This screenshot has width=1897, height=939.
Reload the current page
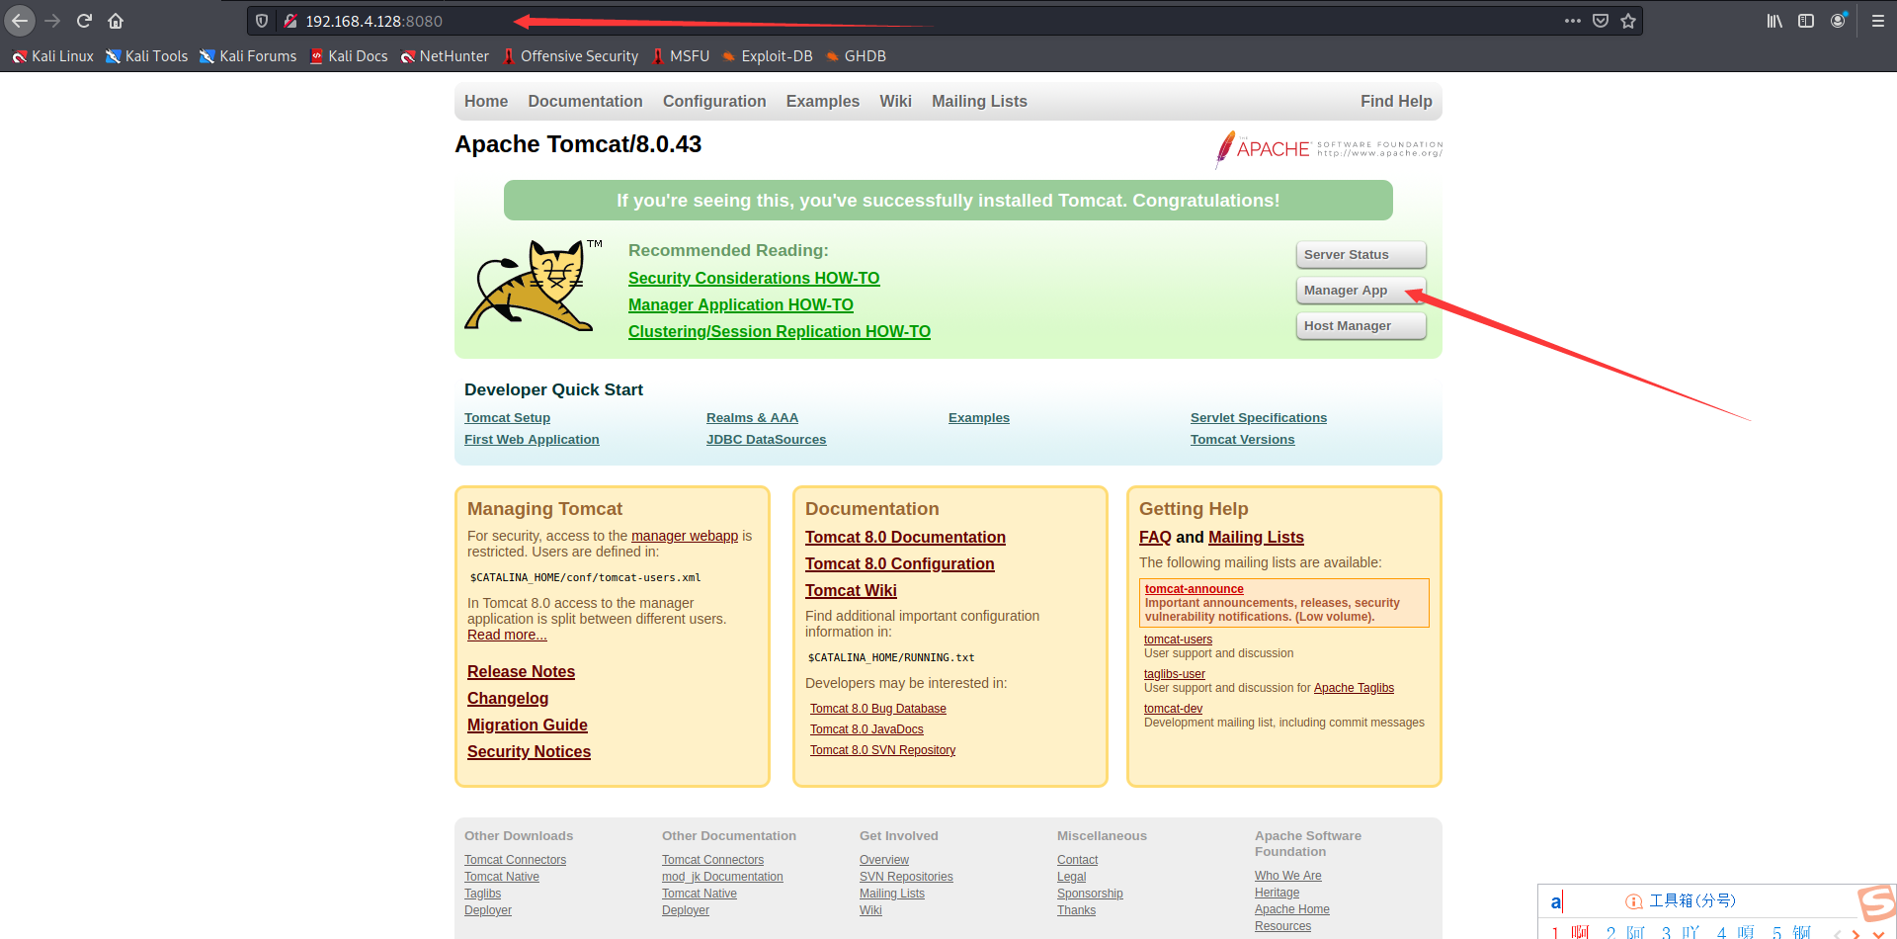point(85,21)
